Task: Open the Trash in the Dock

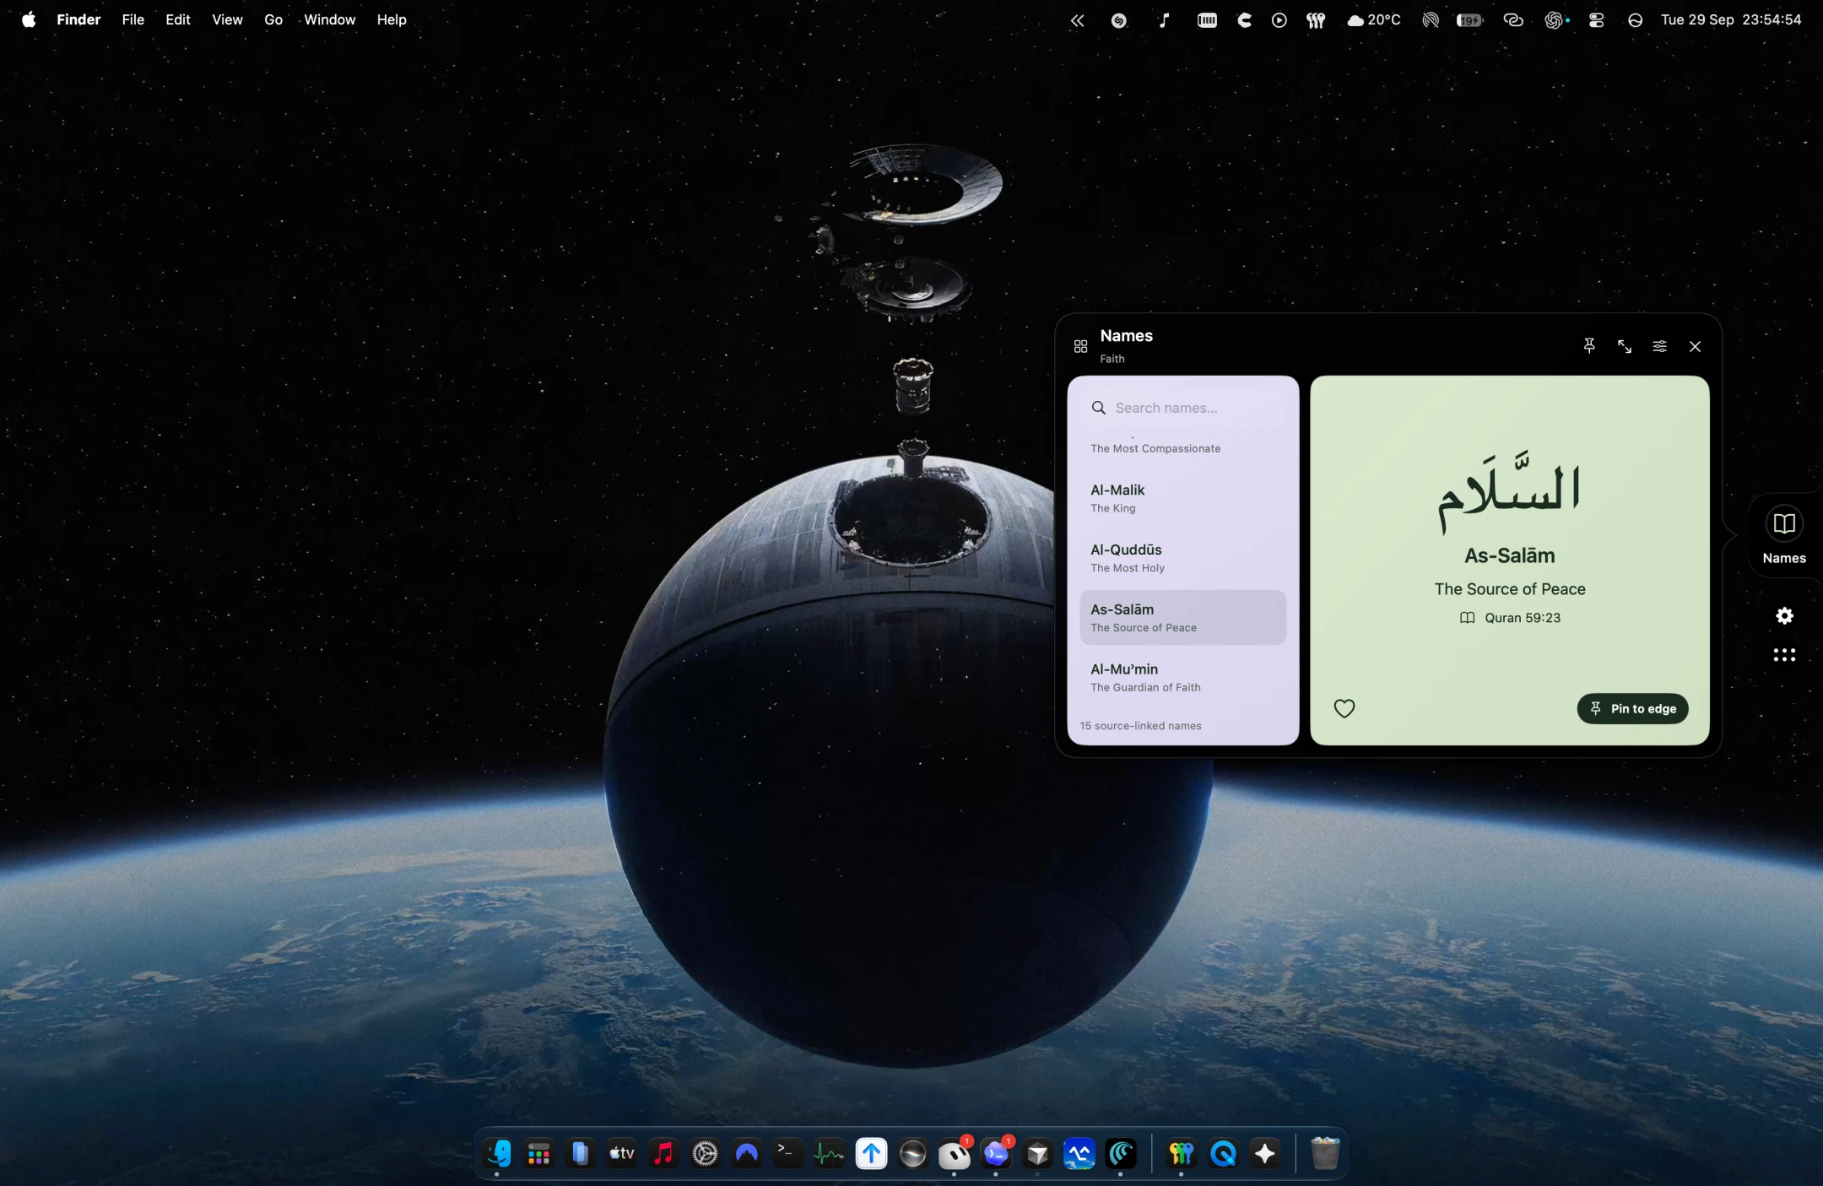Action: click(x=1324, y=1153)
